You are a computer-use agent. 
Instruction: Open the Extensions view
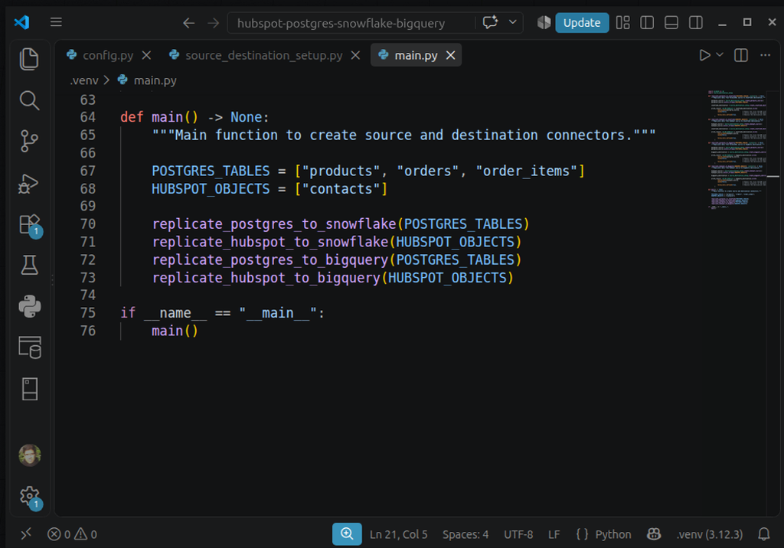(30, 224)
